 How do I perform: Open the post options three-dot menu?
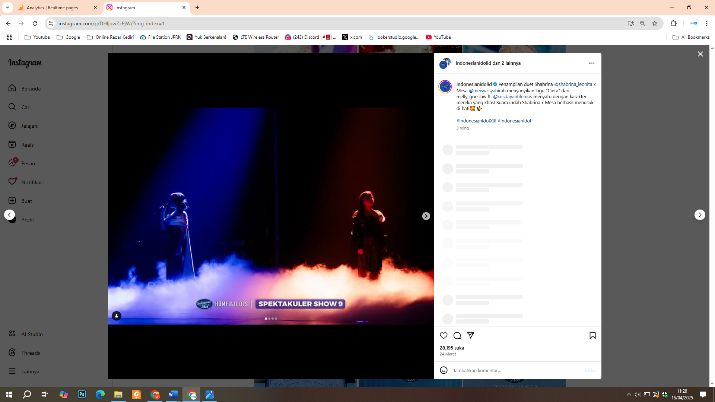point(592,63)
